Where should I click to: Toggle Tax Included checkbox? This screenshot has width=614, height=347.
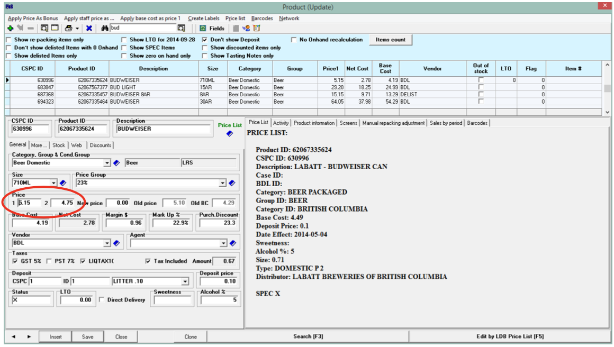(148, 261)
